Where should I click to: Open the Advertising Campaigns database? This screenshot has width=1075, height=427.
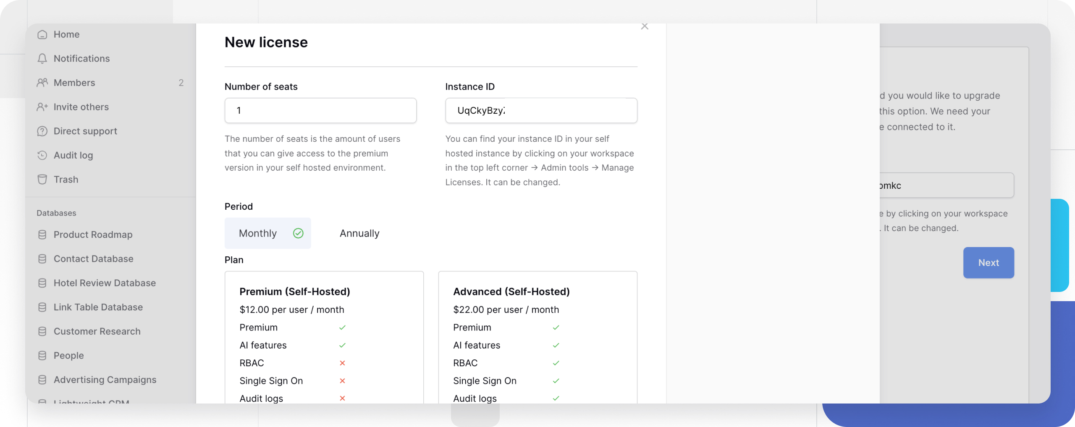click(105, 380)
